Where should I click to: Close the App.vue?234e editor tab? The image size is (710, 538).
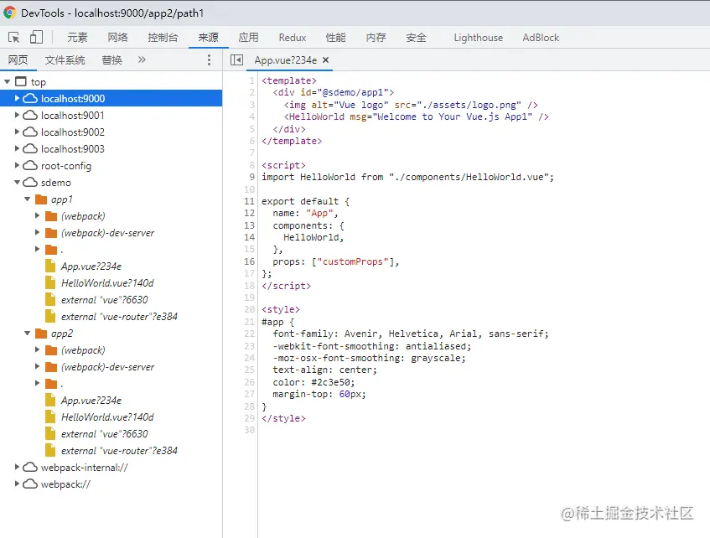point(325,59)
